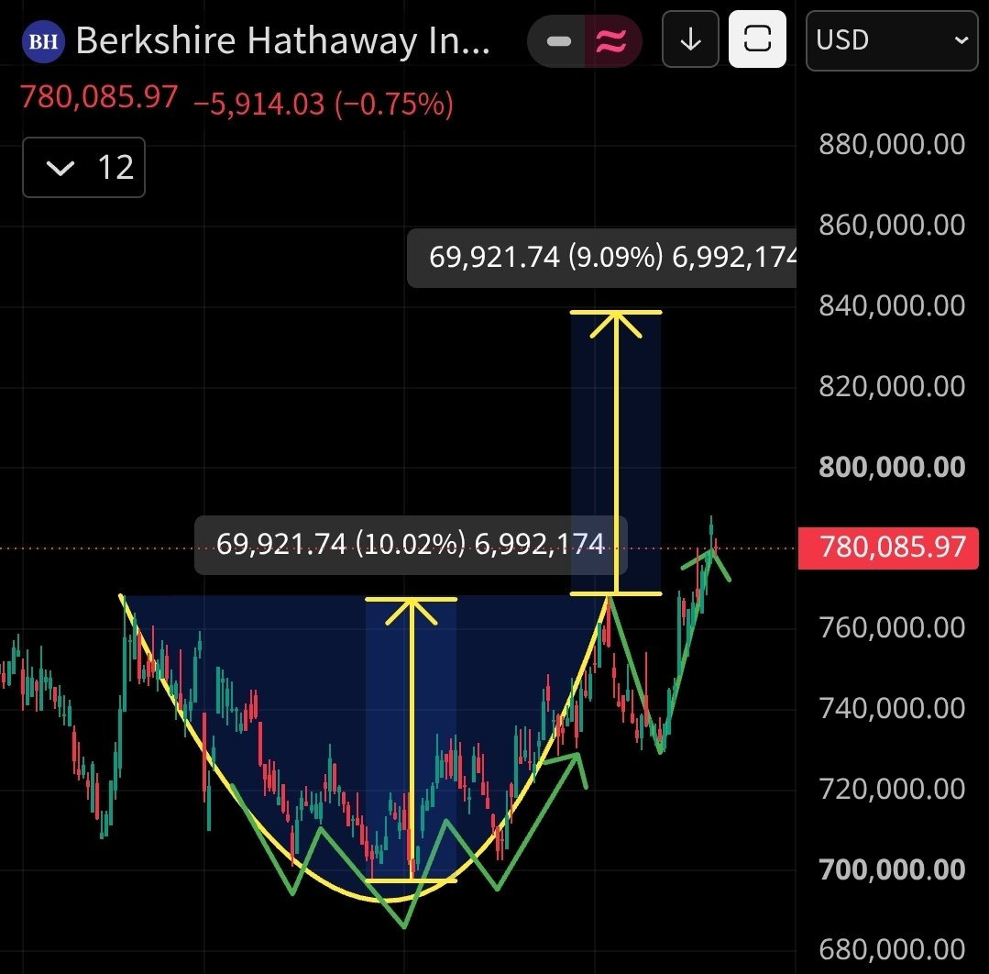Screen dimensions: 989x974
Task: Click the red 780,085.97 current price label
Action: 889,547
